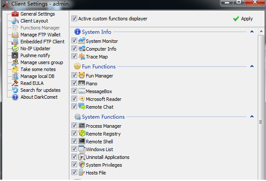Apply the function settings
Screen dimensions: 266x181
(x=243, y=19)
